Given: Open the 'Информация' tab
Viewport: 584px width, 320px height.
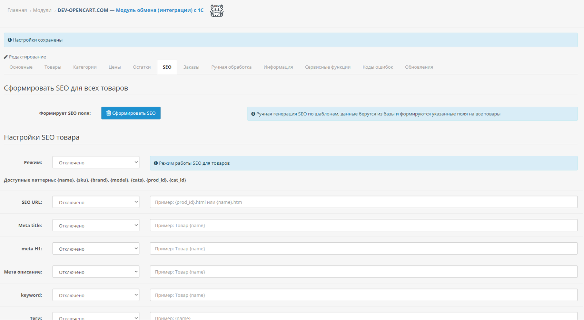Looking at the screenshot, I should tap(278, 67).
